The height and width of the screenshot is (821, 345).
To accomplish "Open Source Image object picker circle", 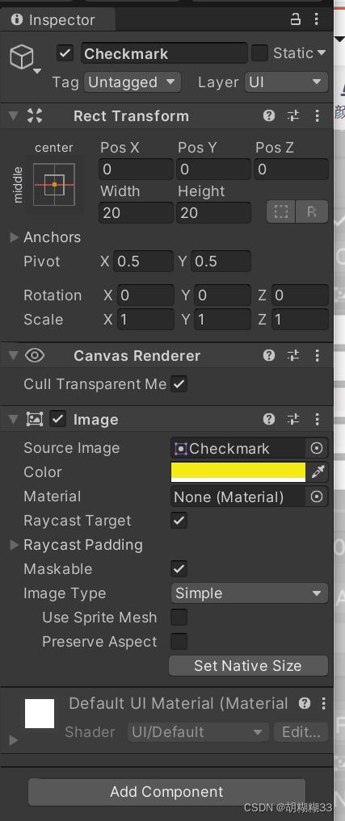I will tap(317, 448).
